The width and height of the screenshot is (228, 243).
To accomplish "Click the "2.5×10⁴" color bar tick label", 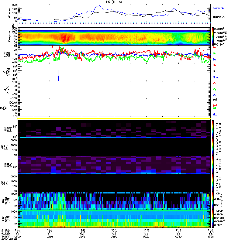I will [x=219, y=29].
